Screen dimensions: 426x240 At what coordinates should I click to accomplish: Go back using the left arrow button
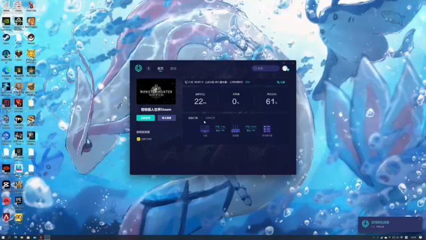(149, 68)
